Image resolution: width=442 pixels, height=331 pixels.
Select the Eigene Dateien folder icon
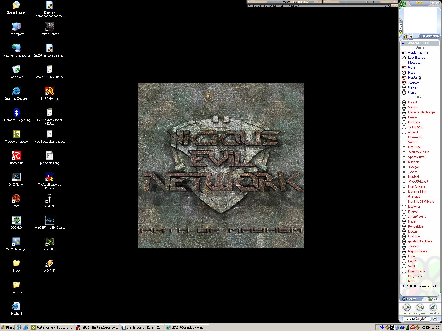pos(16,7)
